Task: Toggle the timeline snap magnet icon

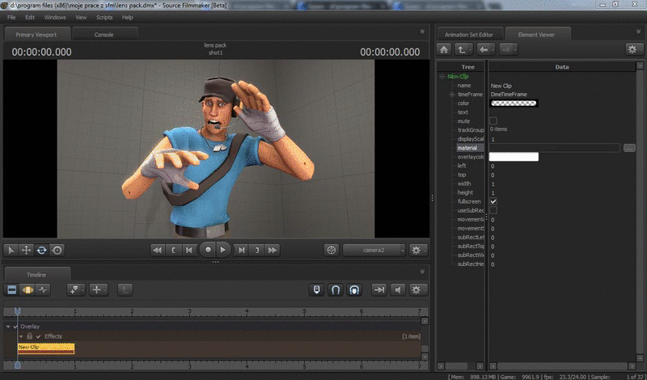Action: [x=336, y=289]
